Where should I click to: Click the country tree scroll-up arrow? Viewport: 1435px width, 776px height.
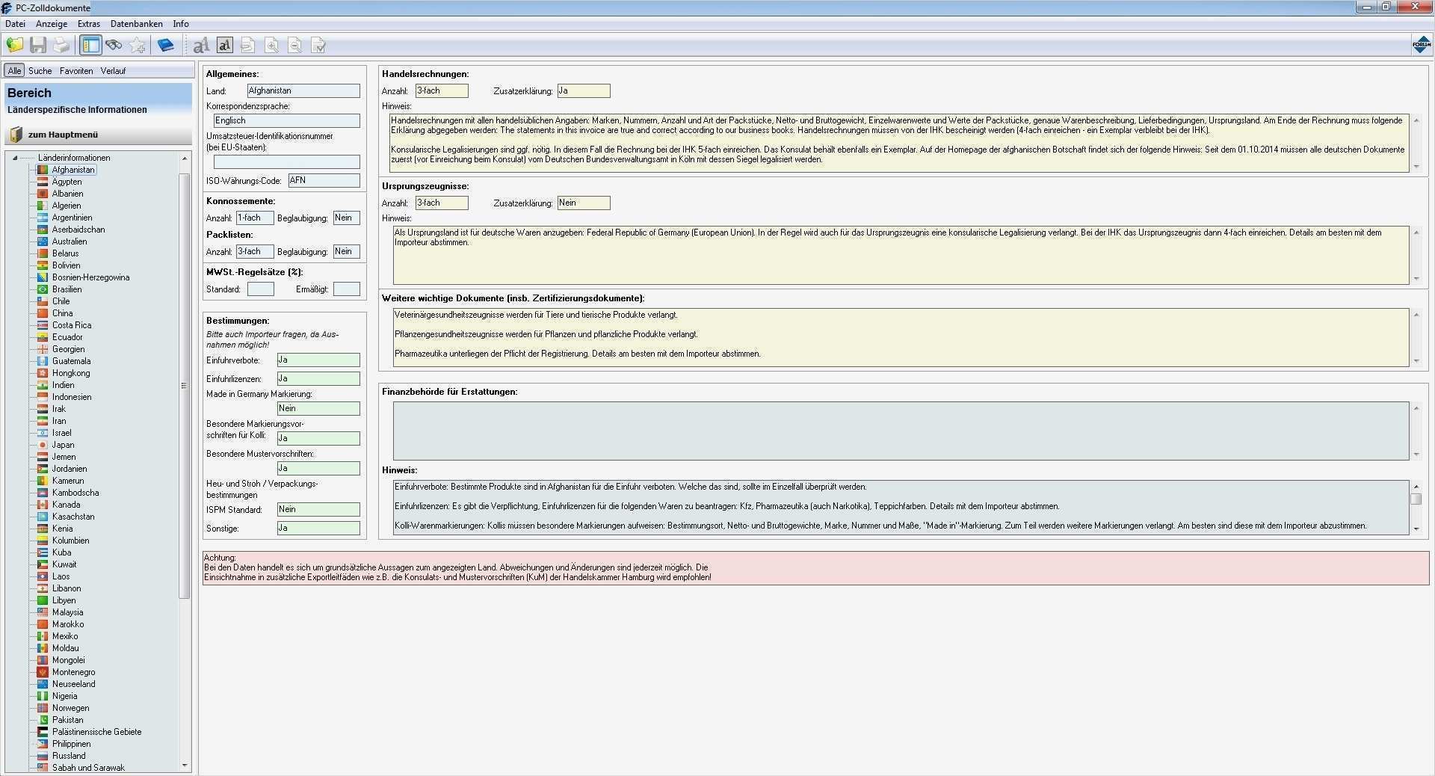tap(185, 158)
